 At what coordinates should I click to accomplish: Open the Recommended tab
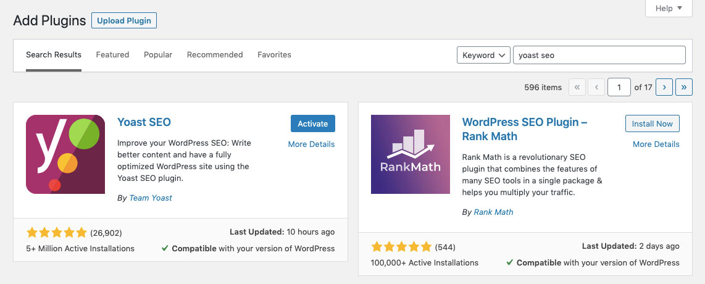215,54
